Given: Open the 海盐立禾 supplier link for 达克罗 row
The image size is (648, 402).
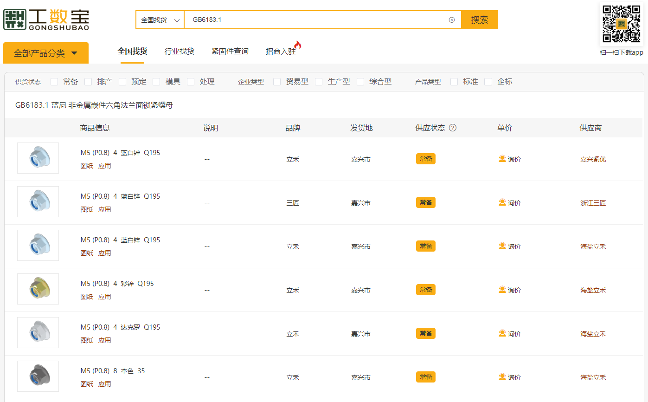Looking at the screenshot, I should click(593, 334).
